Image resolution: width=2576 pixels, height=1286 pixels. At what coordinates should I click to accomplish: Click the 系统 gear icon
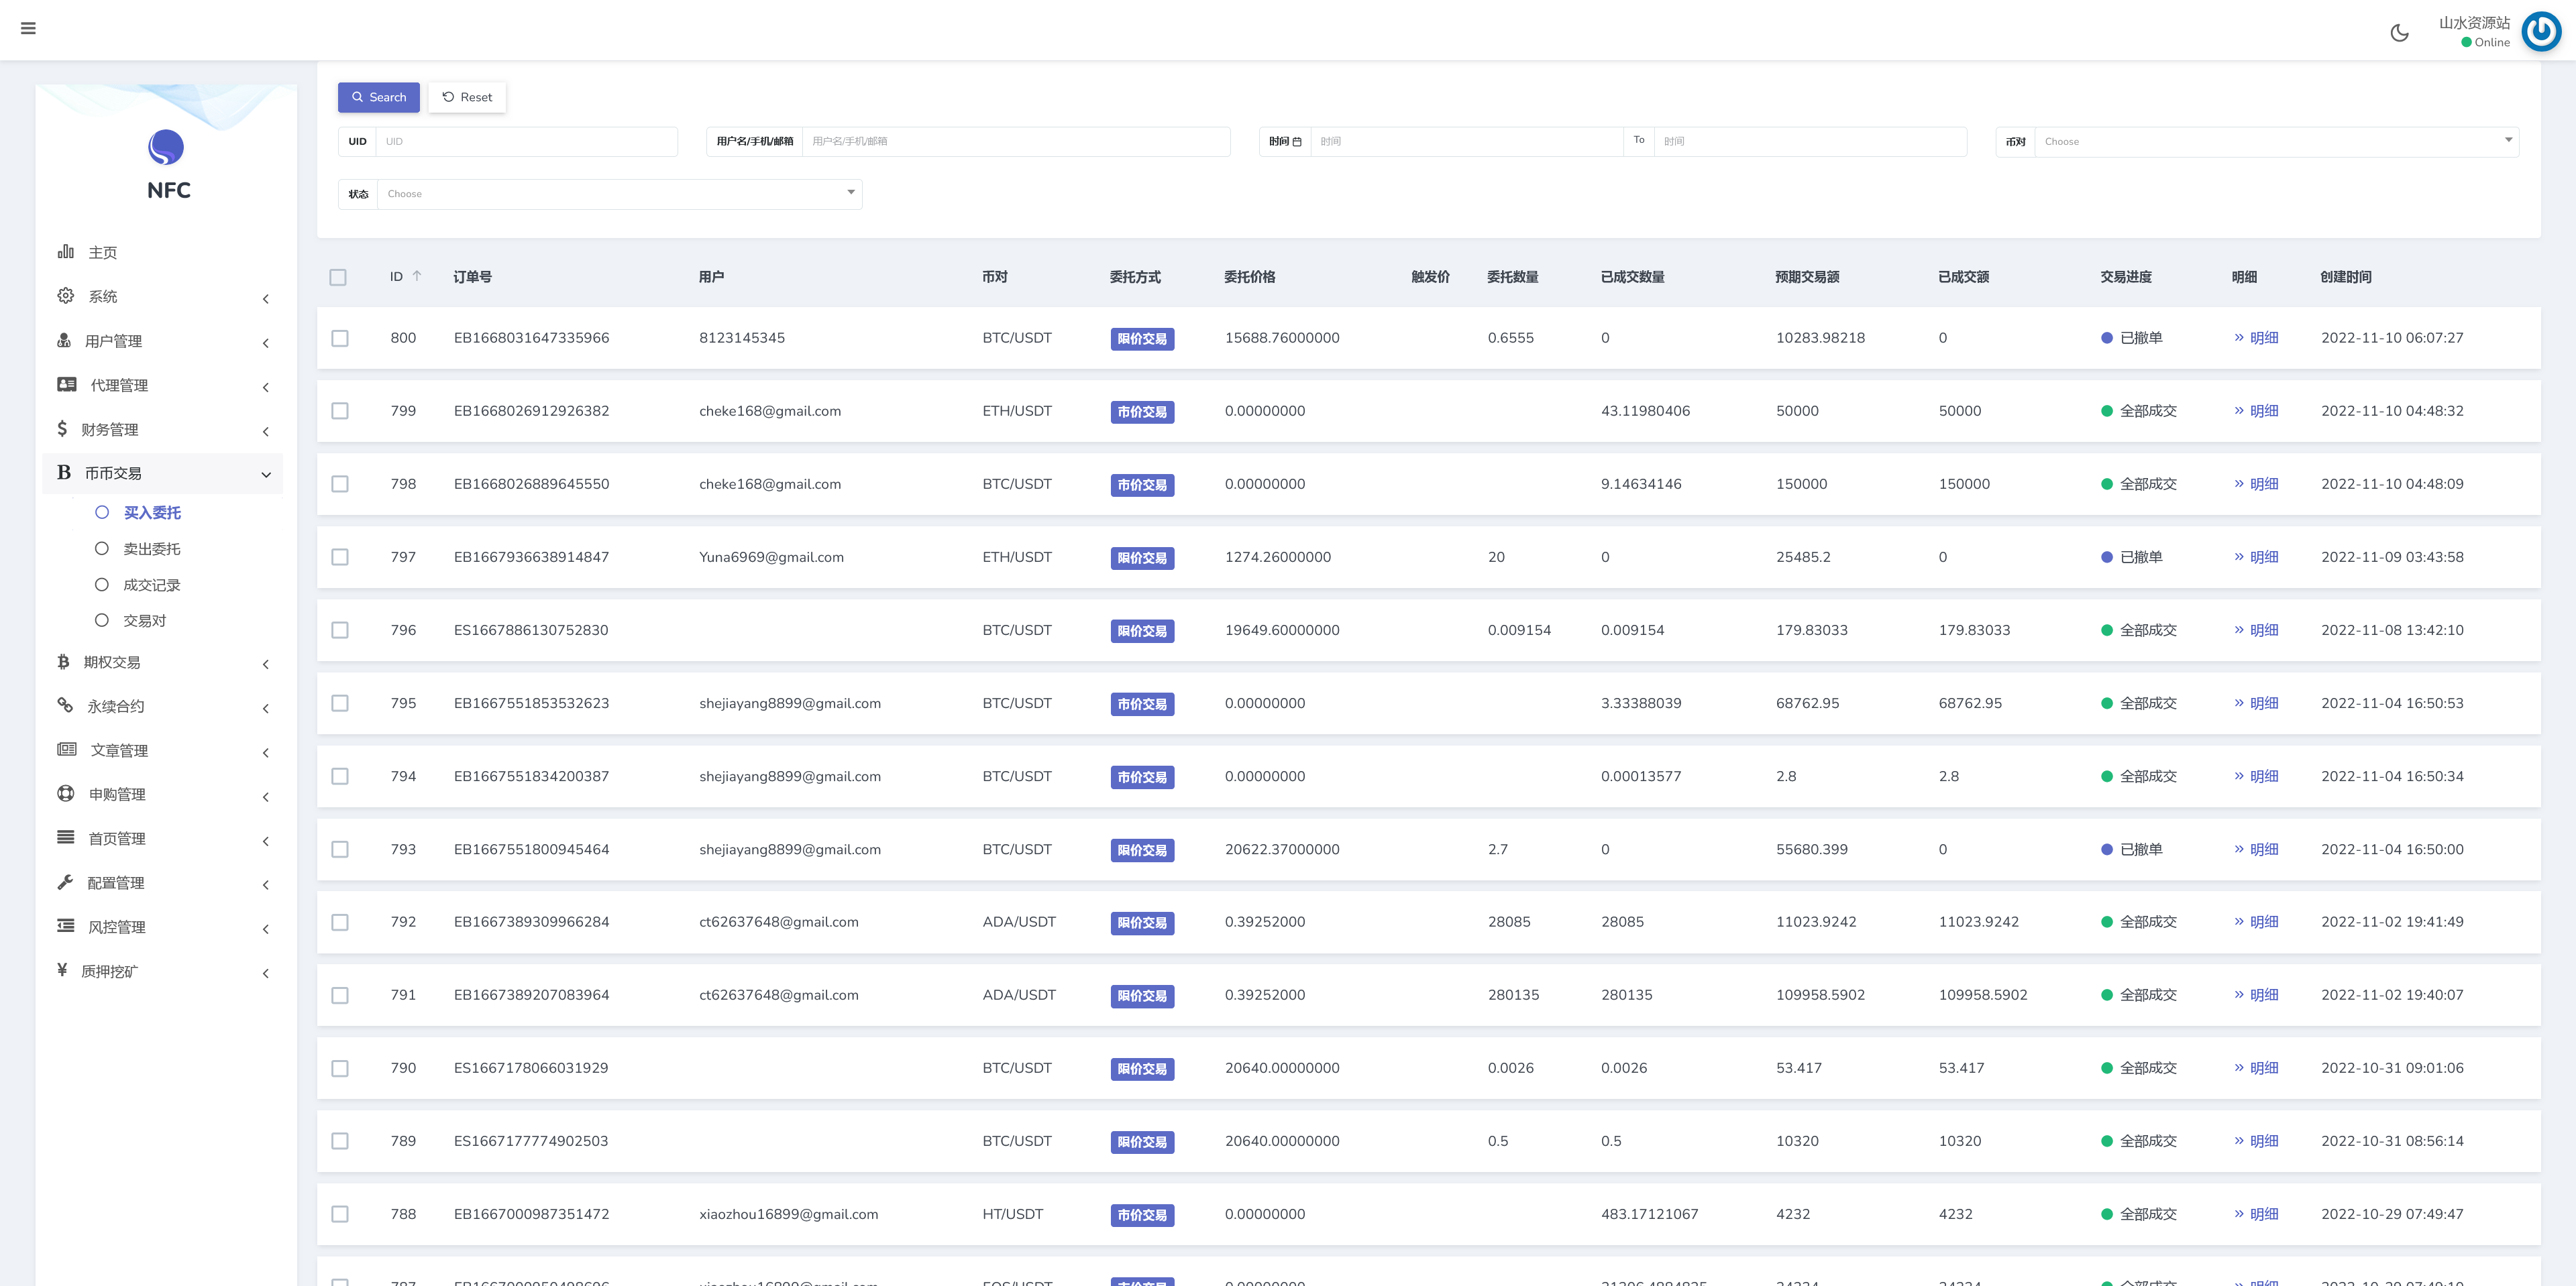coord(66,296)
